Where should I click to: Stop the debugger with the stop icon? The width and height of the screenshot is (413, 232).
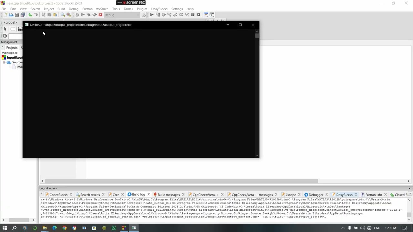198,15
